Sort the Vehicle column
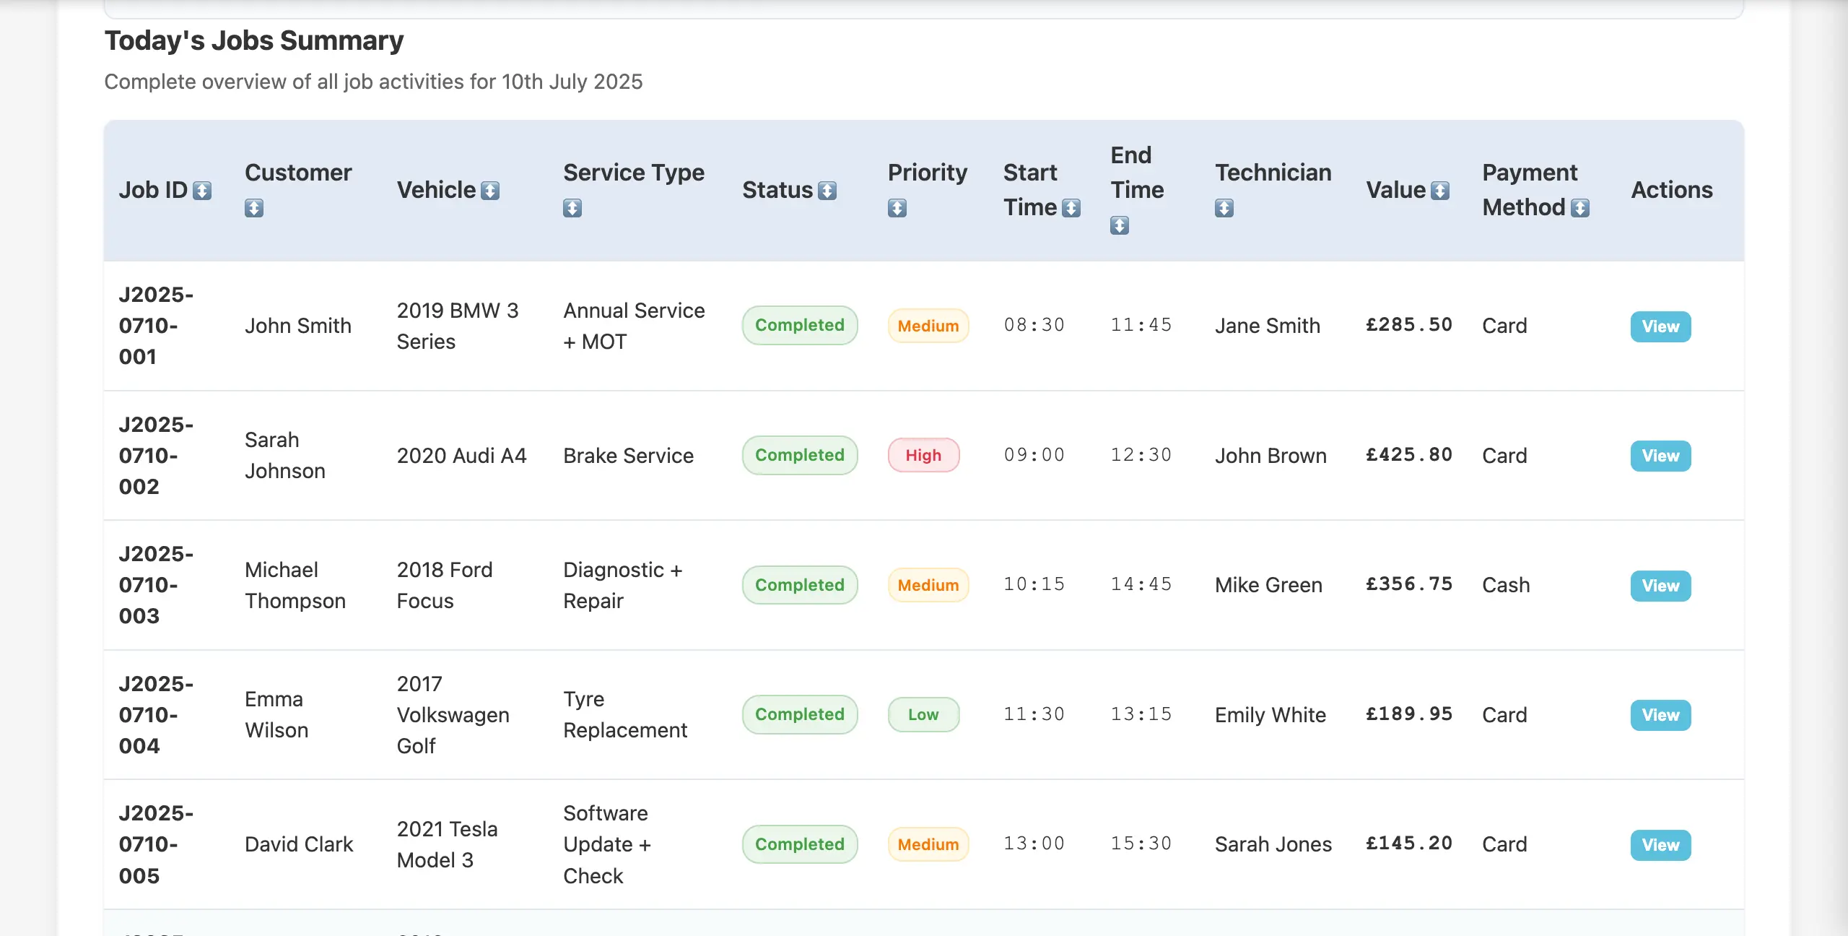 pyautogui.click(x=490, y=191)
